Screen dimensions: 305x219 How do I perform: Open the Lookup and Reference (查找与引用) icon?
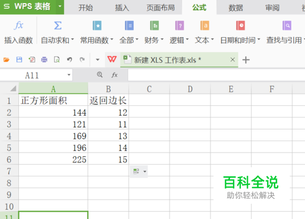pos(287,26)
